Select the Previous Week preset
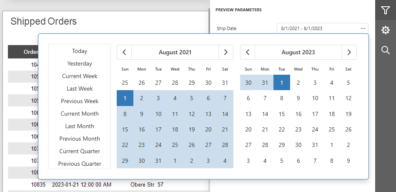Screen dimensions: 396x192 coord(80,101)
